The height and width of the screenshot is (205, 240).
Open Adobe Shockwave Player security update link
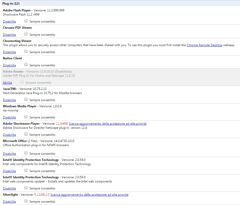coord(107,124)
